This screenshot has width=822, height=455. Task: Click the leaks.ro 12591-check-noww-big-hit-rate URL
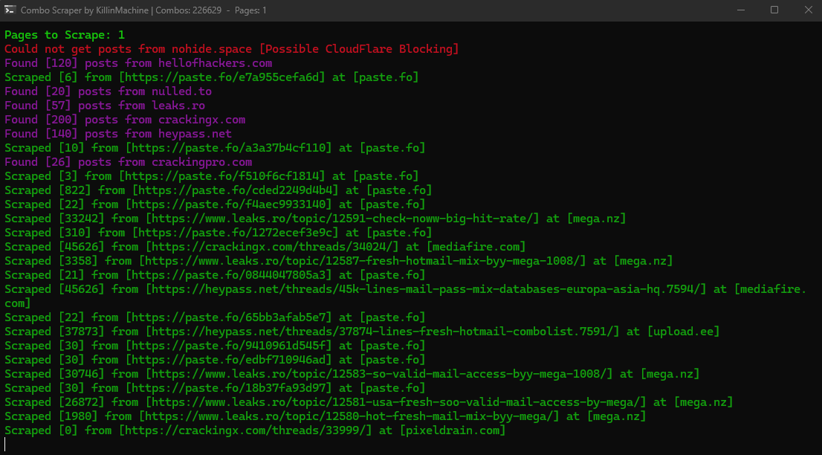343,219
